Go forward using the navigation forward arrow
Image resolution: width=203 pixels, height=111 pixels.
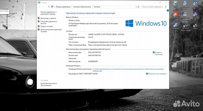pyautogui.click(x=43, y=7)
